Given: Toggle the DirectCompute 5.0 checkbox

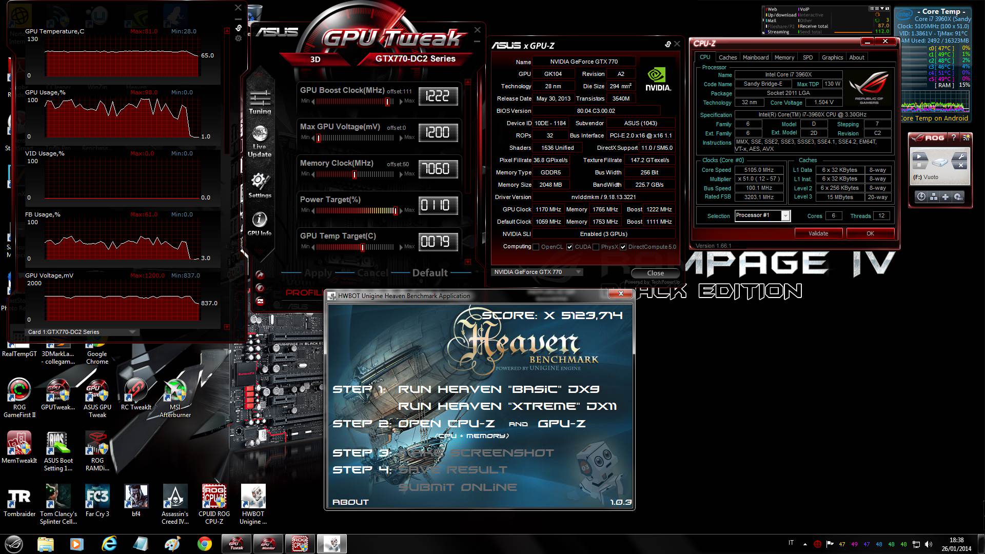Looking at the screenshot, I should [x=623, y=247].
